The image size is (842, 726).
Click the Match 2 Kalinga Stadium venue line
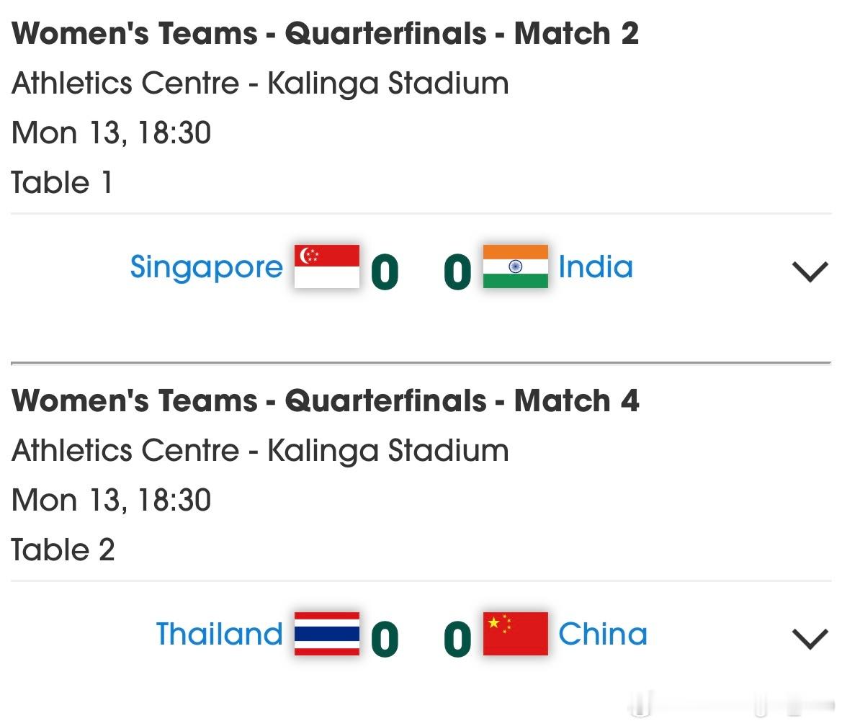pos(260,84)
